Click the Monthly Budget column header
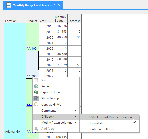The height and width of the screenshot is (139, 148). click(x=61, y=19)
